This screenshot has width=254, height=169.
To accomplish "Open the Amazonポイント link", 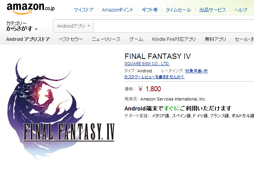I will [x=118, y=10].
